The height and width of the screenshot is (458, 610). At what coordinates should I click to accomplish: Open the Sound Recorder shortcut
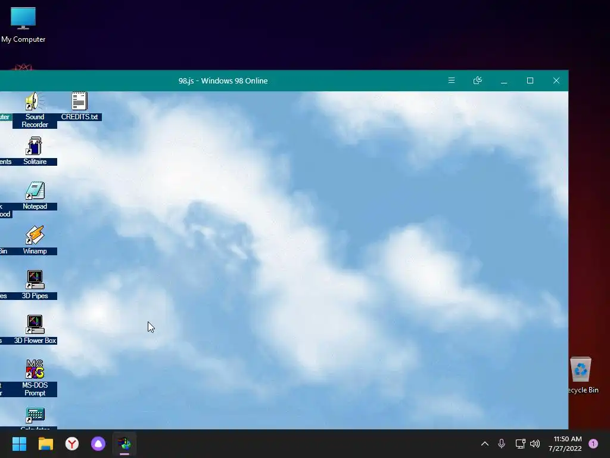coord(35,110)
